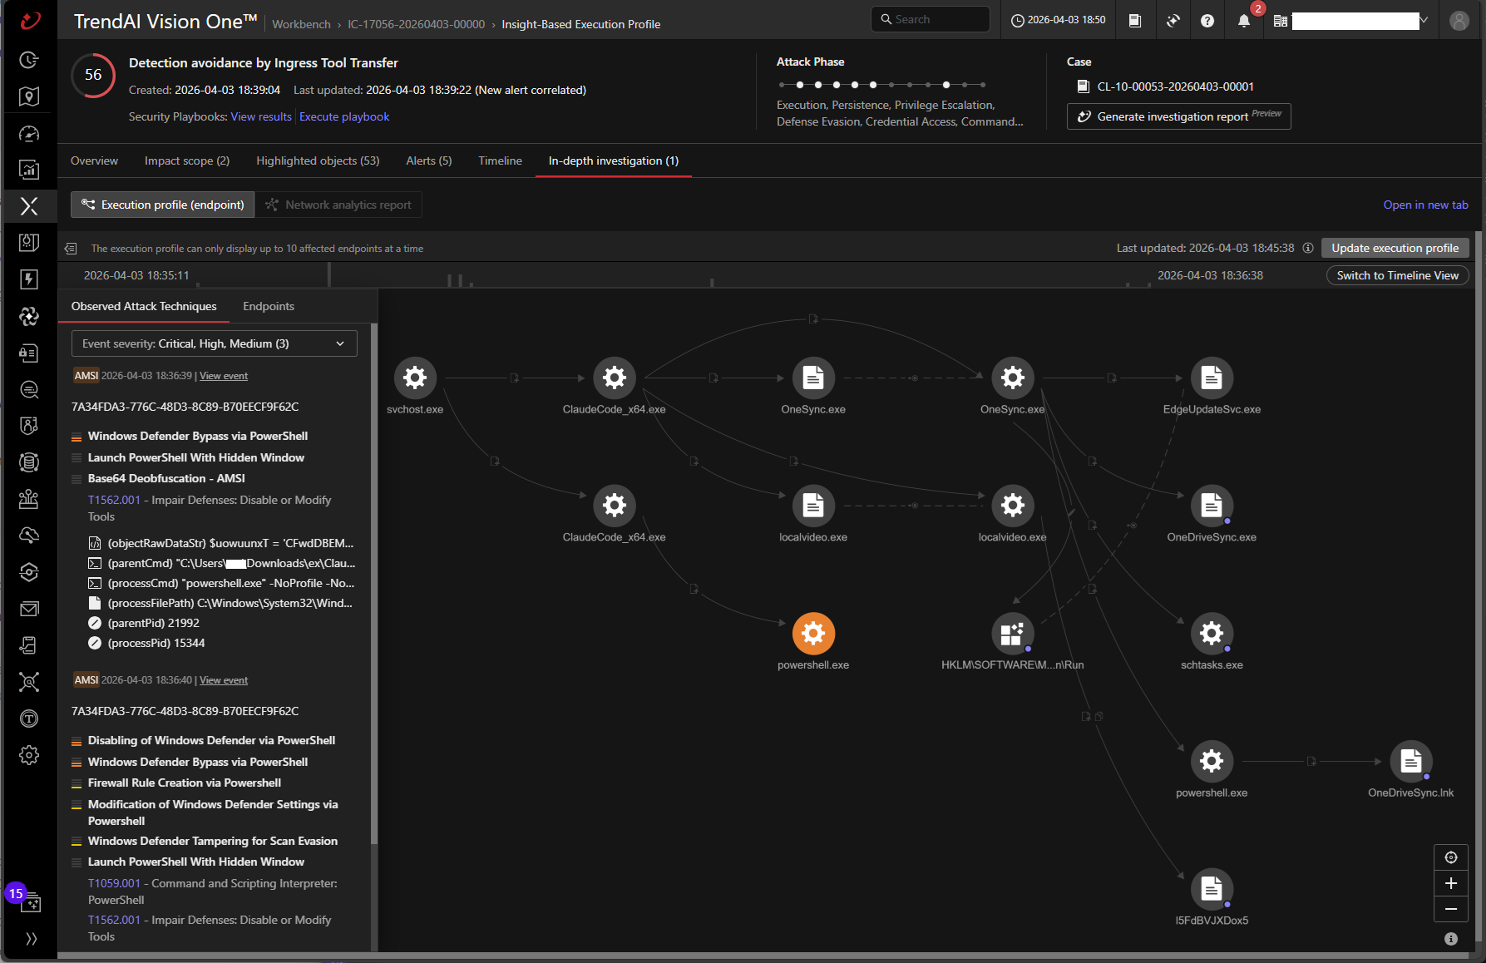Recenter graph with the target icon

(1450, 857)
